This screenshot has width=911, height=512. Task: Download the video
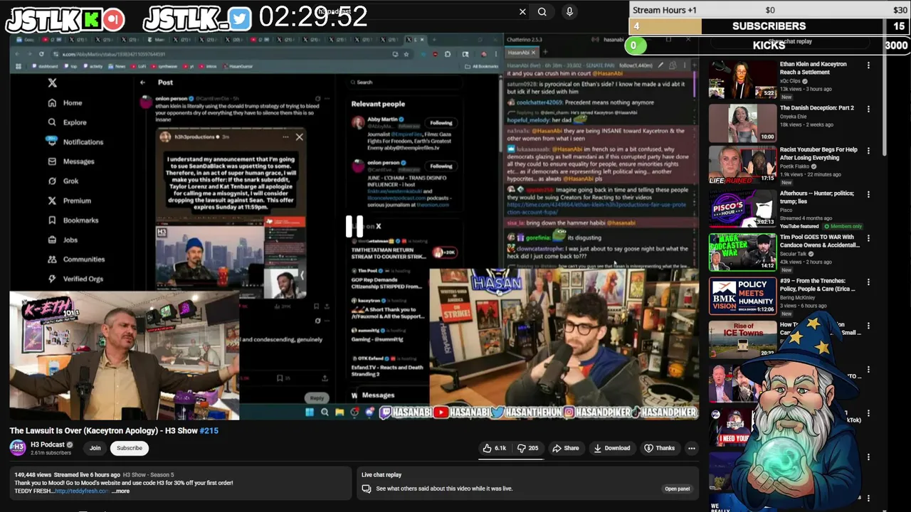(612, 448)
